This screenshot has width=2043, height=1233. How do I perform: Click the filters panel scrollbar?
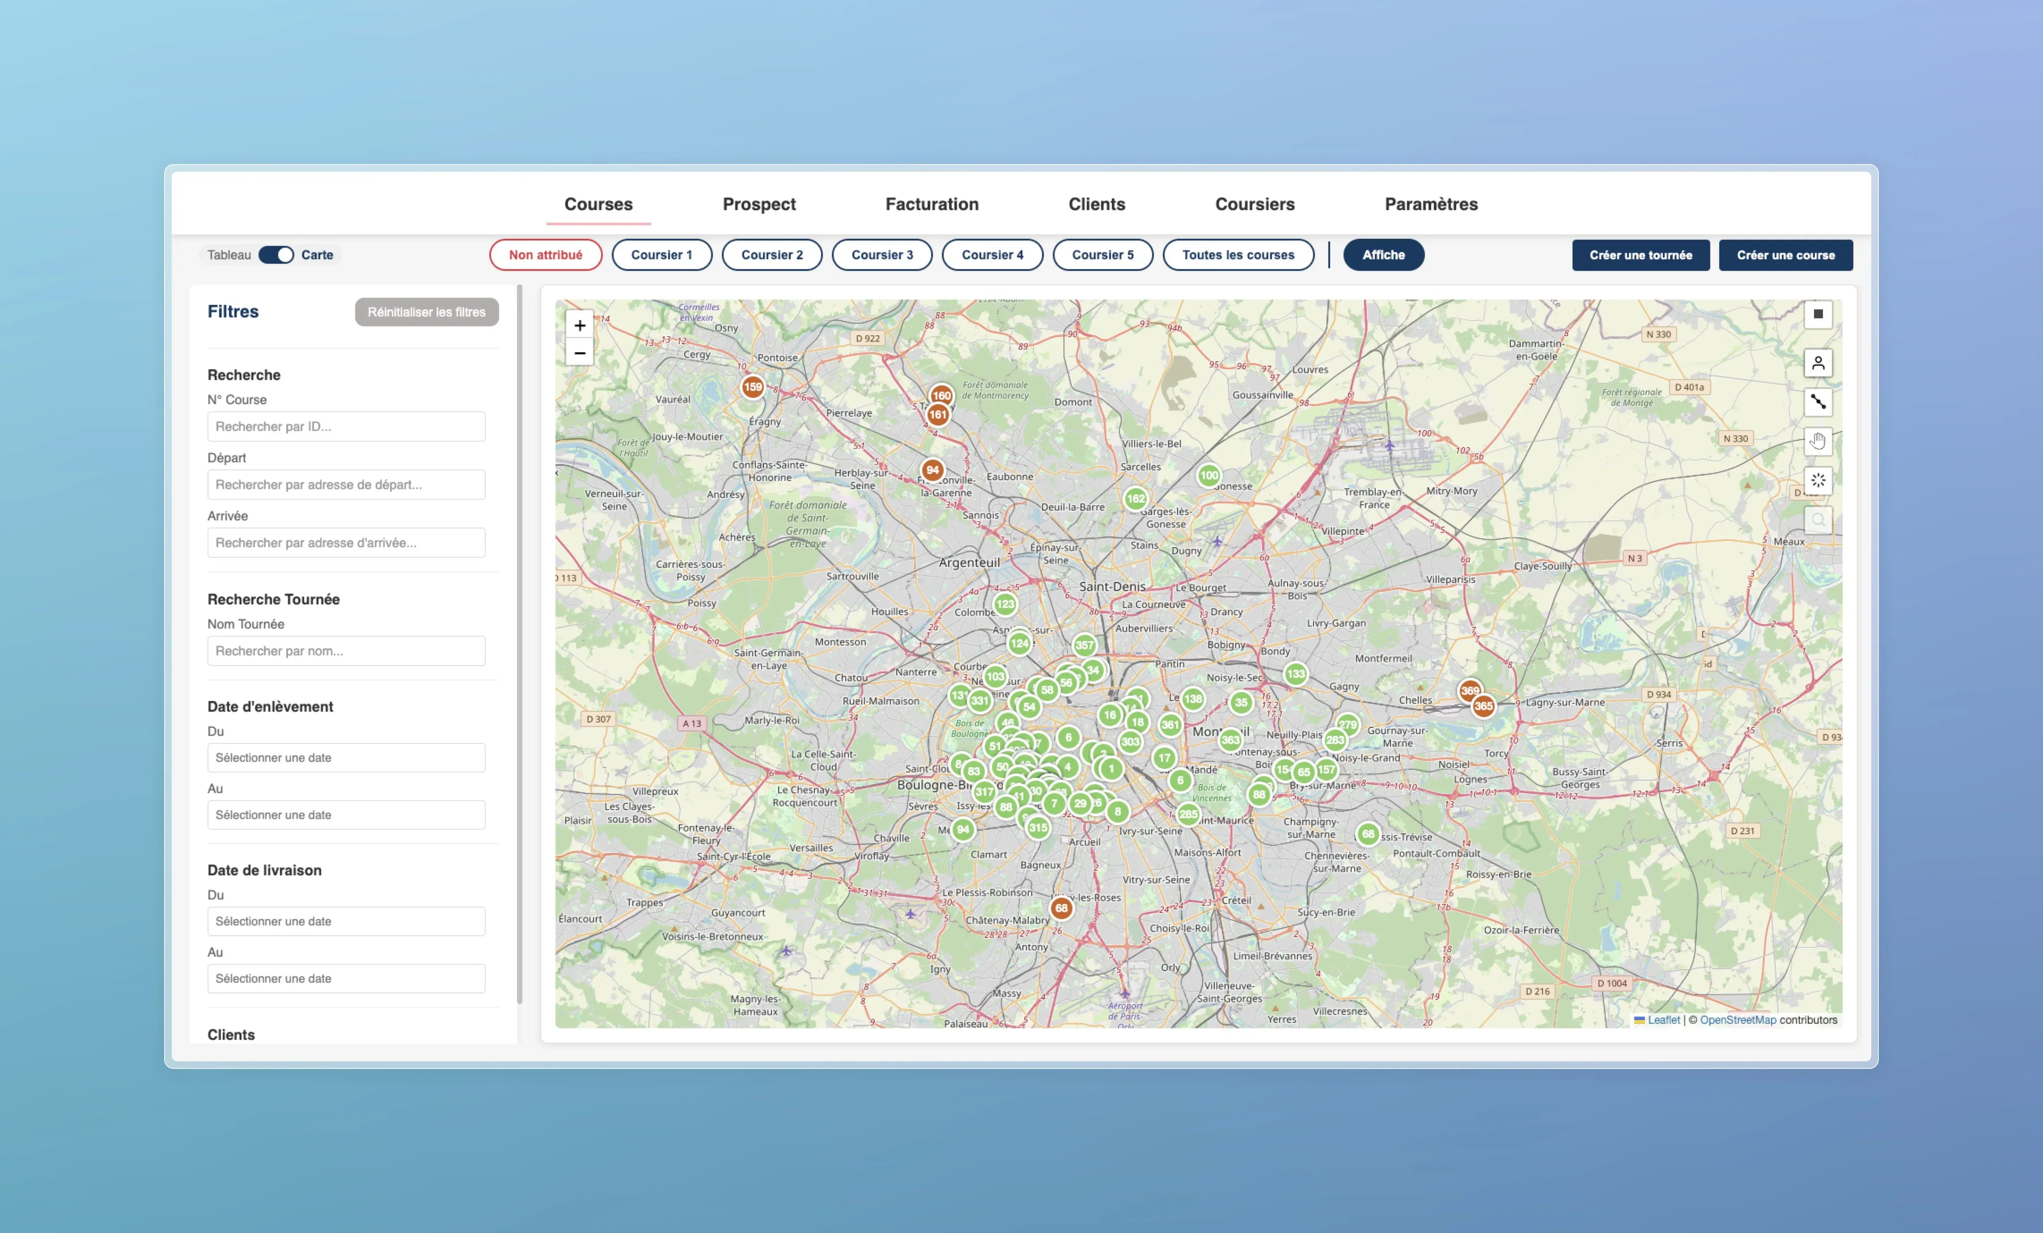[x=520, y=646]
